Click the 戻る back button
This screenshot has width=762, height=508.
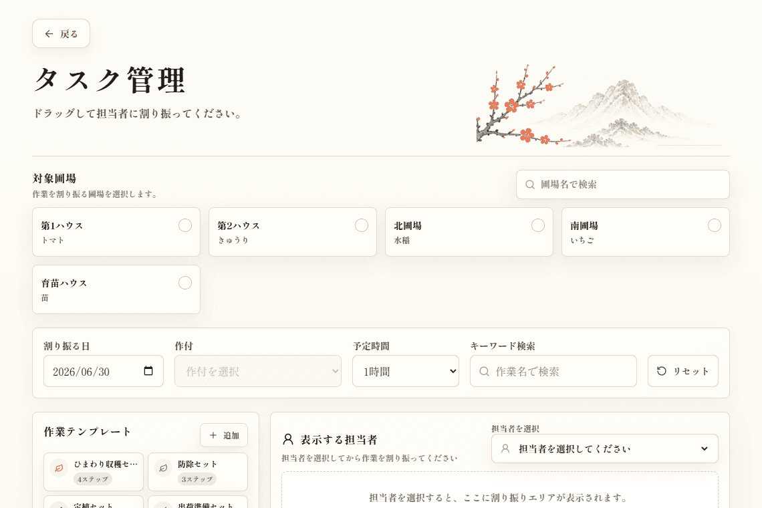coord(61,33)
